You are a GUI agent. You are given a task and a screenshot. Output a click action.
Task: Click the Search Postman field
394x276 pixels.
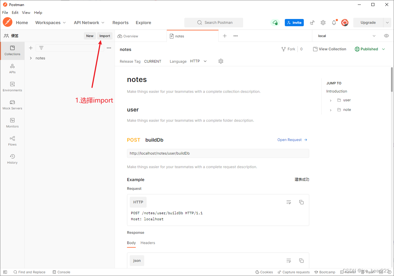(214, 23)
